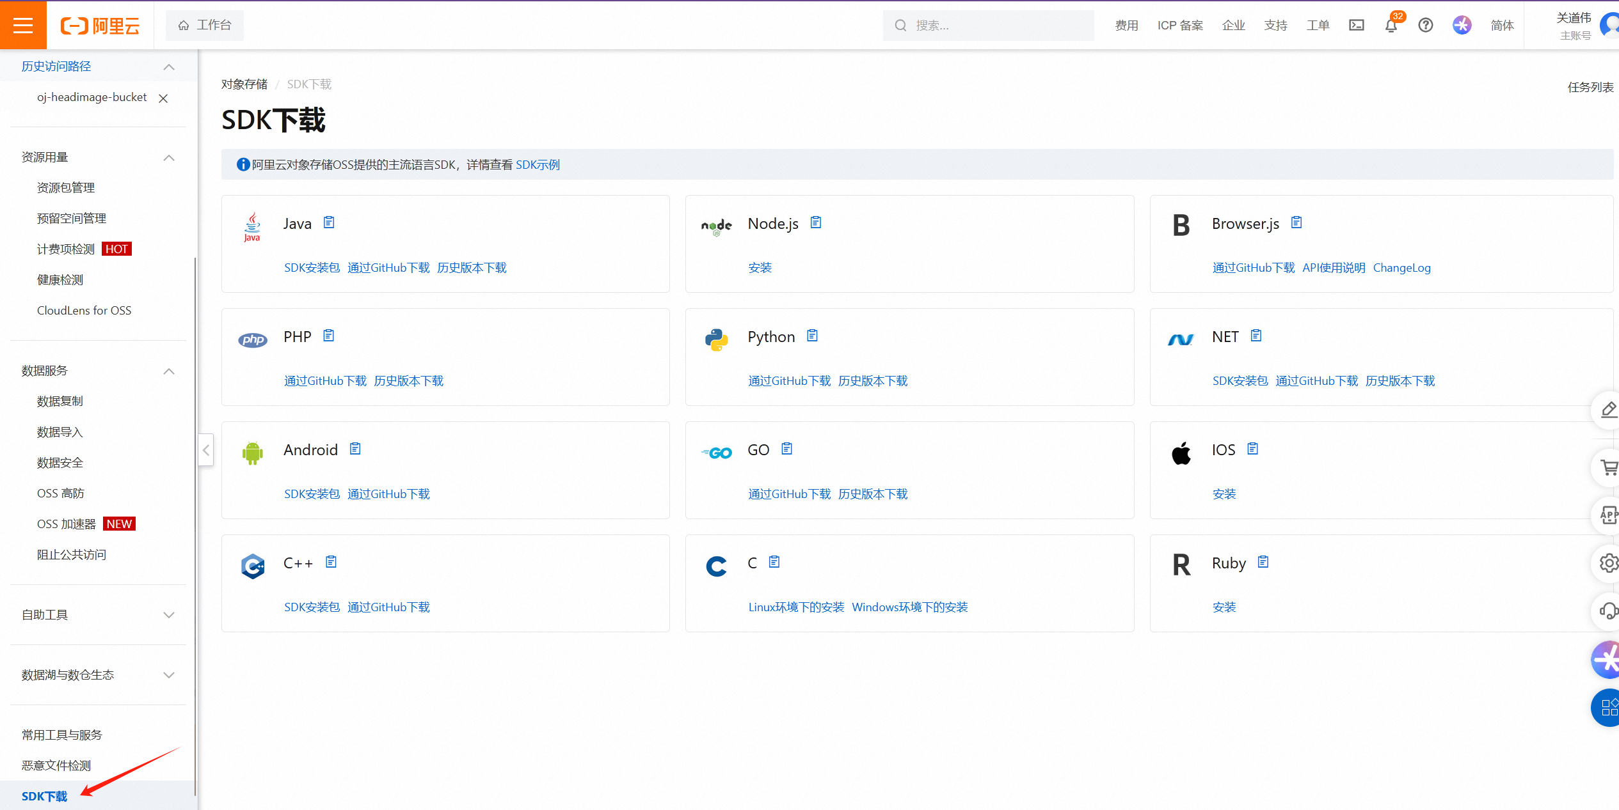Click Browser.js ChangeLog link
1619x810 pixels.
tap(1402, 268)
